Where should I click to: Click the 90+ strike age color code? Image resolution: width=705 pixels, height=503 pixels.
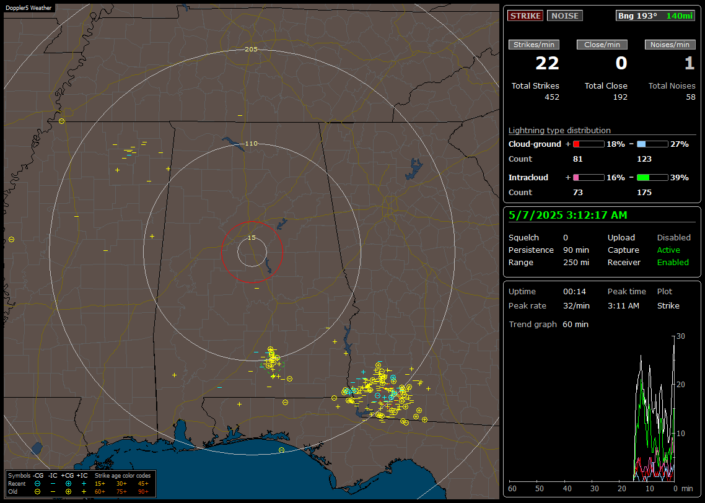[x=143, y=492]
